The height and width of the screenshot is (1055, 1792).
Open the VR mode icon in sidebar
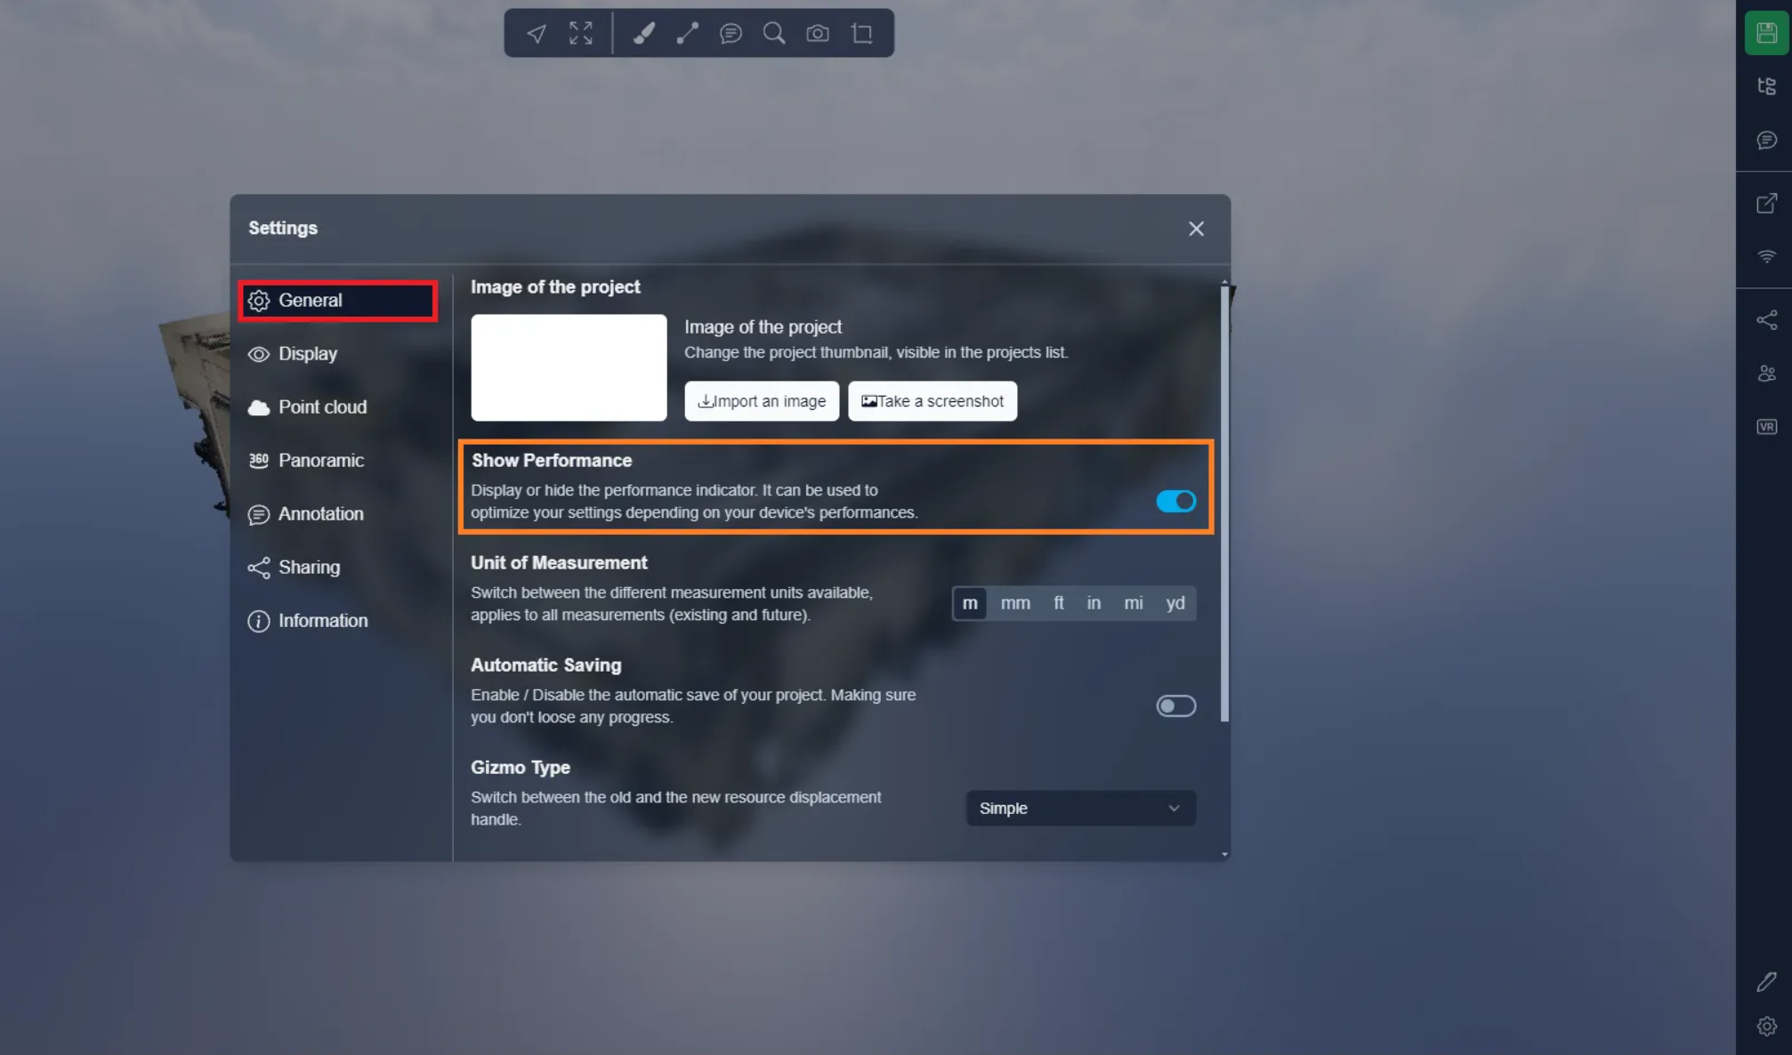point(1766,427)
